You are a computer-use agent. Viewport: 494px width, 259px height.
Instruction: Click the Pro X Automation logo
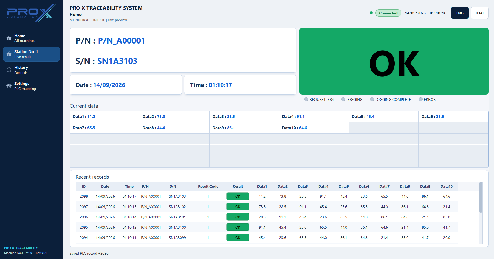tap(31, 13)
